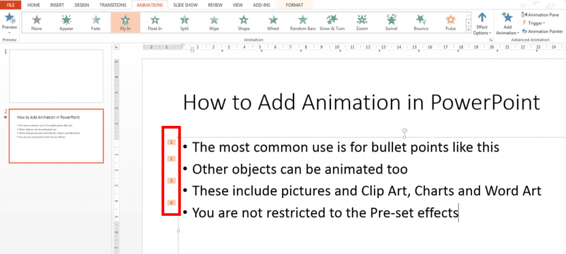This screenshot has height=254, width=566.
Task: Select animation marker 3
Action: tap(172, 181)
